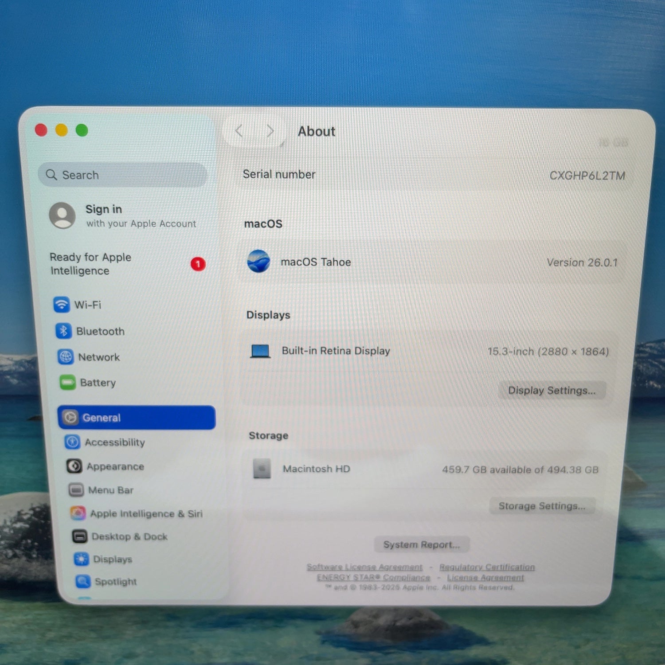Click the Storage Settings button
This screenshot has width=665, height=665.
542,506
